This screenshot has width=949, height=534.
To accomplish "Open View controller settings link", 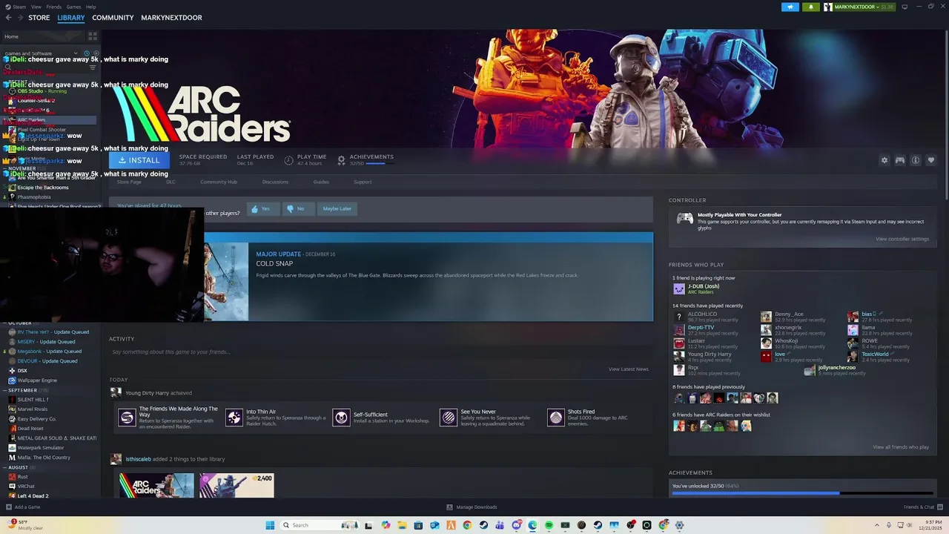I will (902, 239).
